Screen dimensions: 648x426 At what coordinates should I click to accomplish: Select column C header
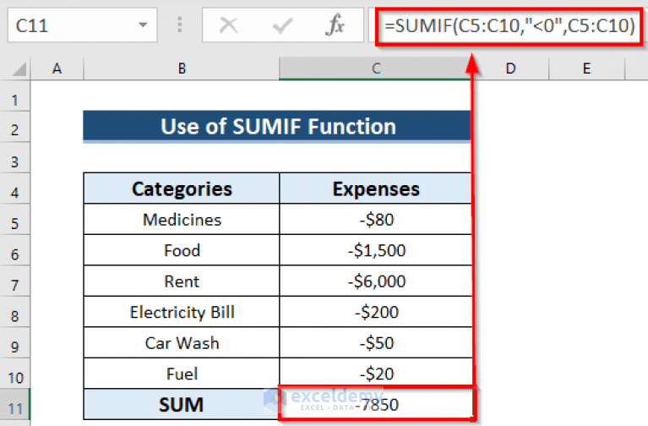click(x=375, y=68)
